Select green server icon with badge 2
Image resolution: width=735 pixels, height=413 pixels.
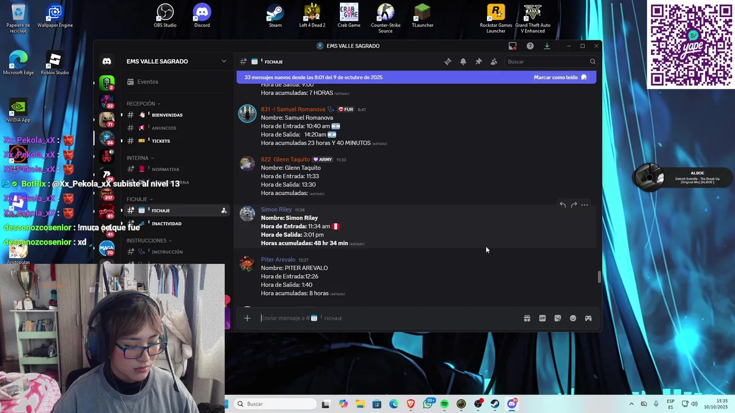107,83
